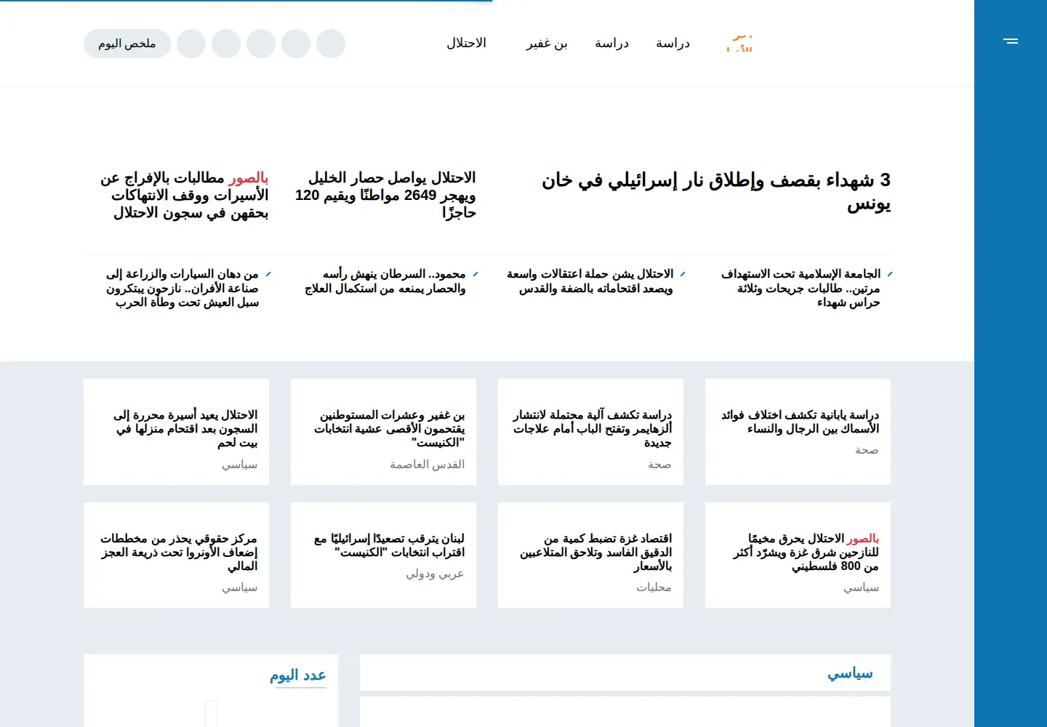Image resolution: width=1047 pixels, height=727 pixels.
Task: Open the blue سياسي section heading
Action: (x=850, y=673)
